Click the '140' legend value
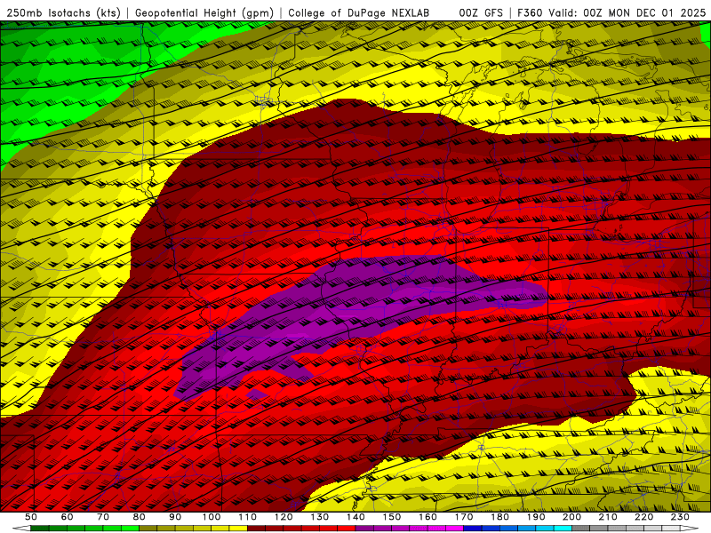Screen dimensions: 711x533 355,517
